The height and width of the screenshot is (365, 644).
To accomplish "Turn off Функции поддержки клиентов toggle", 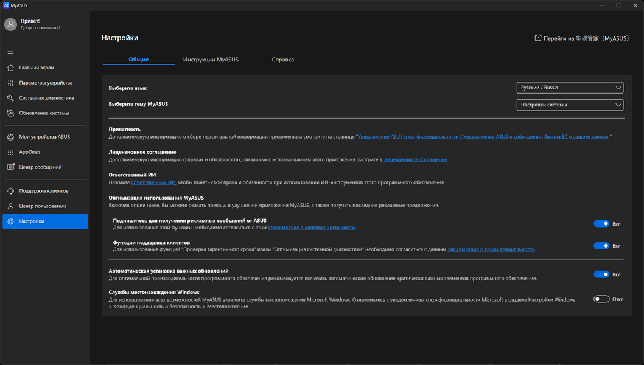I will tap(601, 246).
